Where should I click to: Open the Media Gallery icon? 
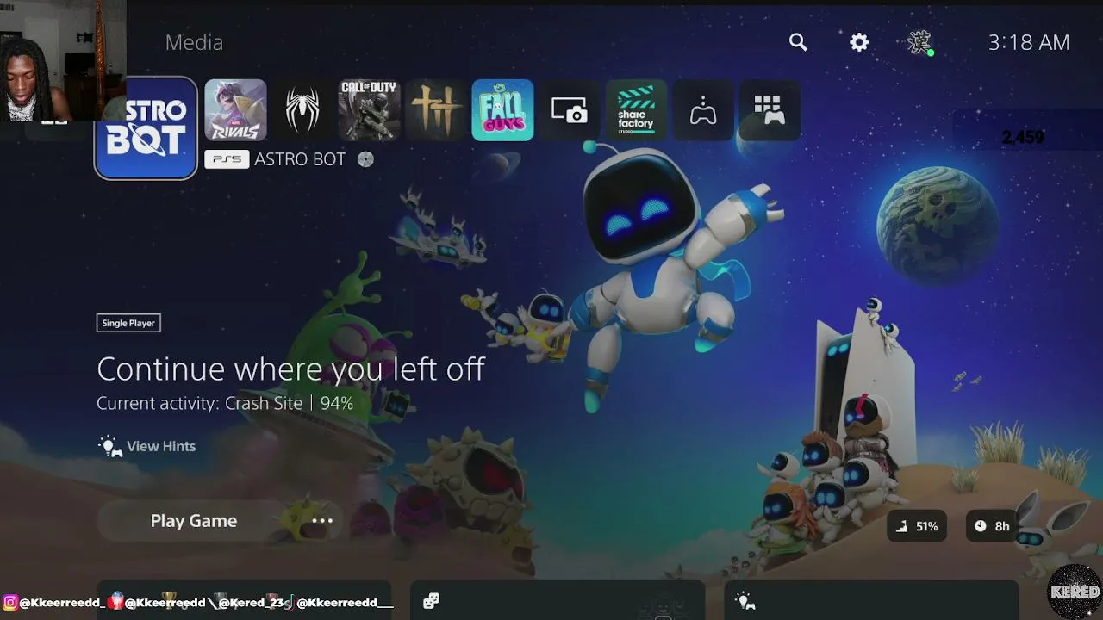pyautogui.click(x=570, y=110)
